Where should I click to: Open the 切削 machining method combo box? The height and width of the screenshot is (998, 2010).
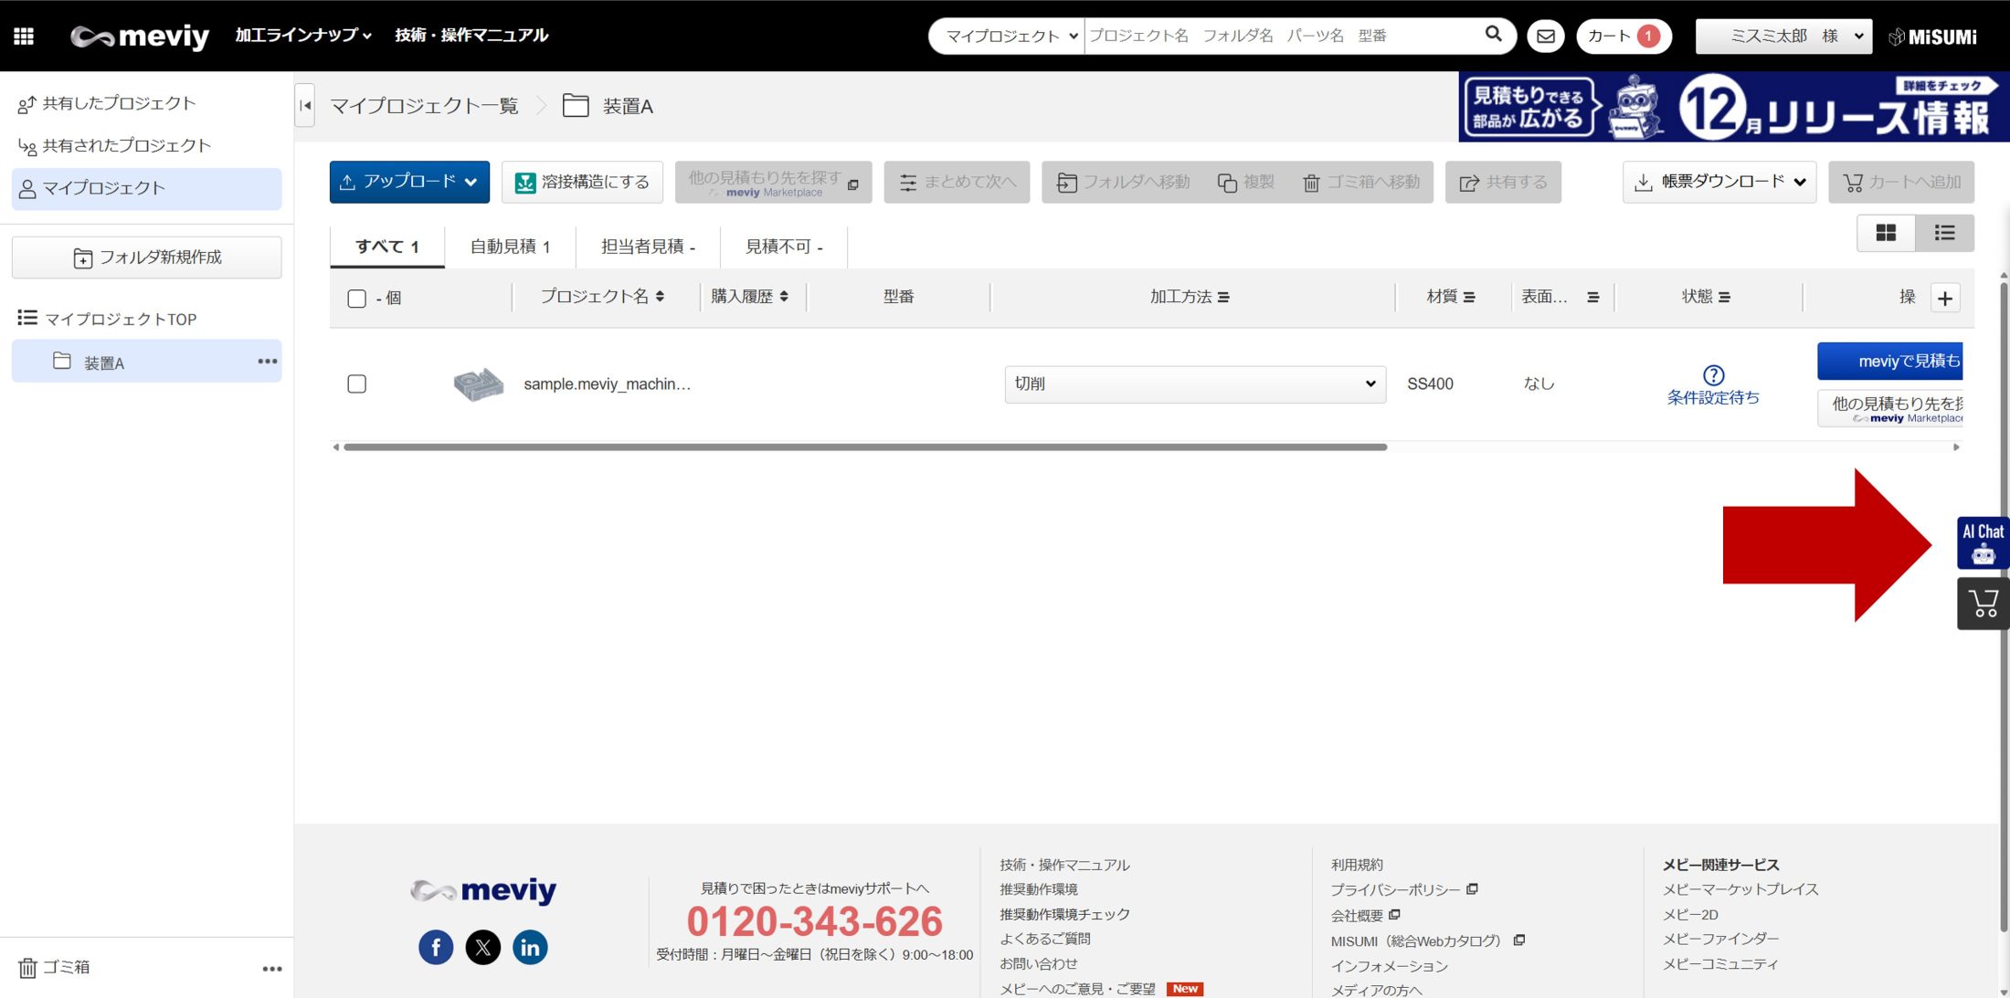tap(1193, 383)
